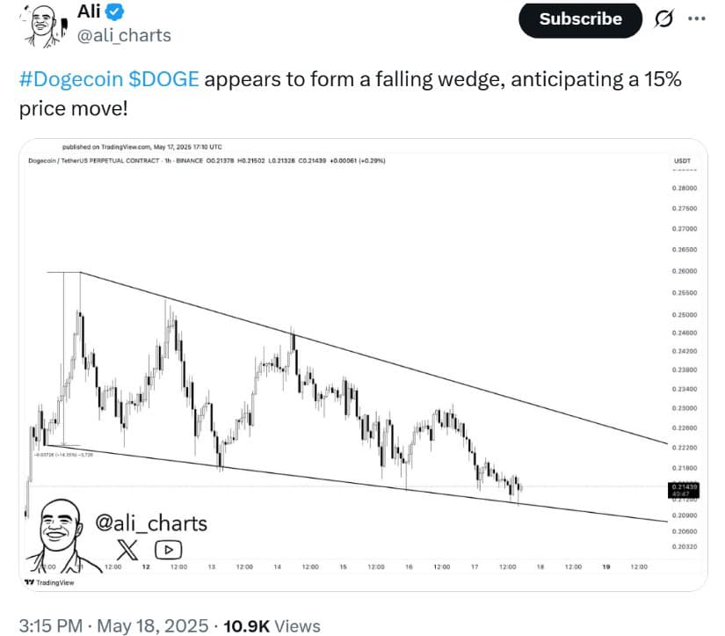Click the Ali display name
The width and height of the screenshot is (725, 636).
pos(91,11)
